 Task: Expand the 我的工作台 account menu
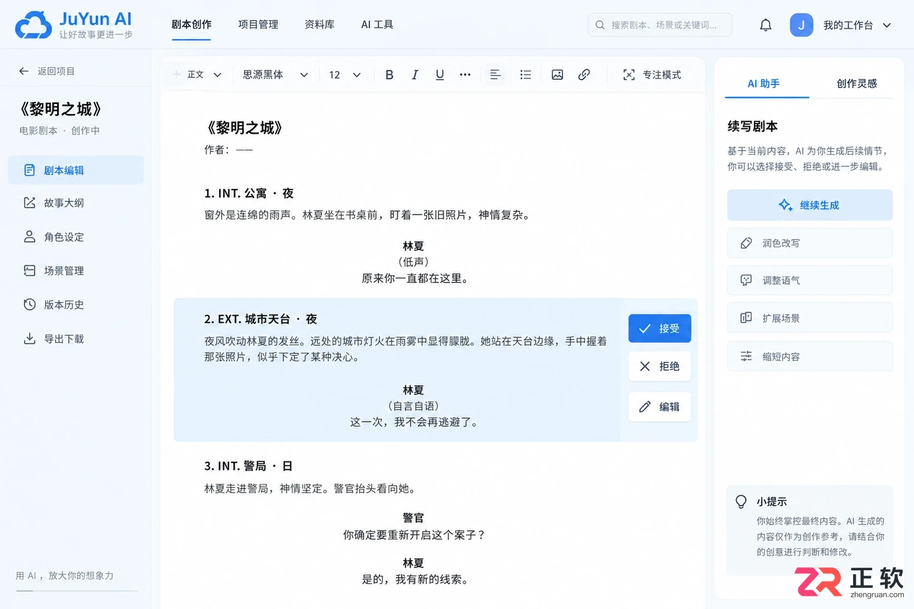(858, 25)
